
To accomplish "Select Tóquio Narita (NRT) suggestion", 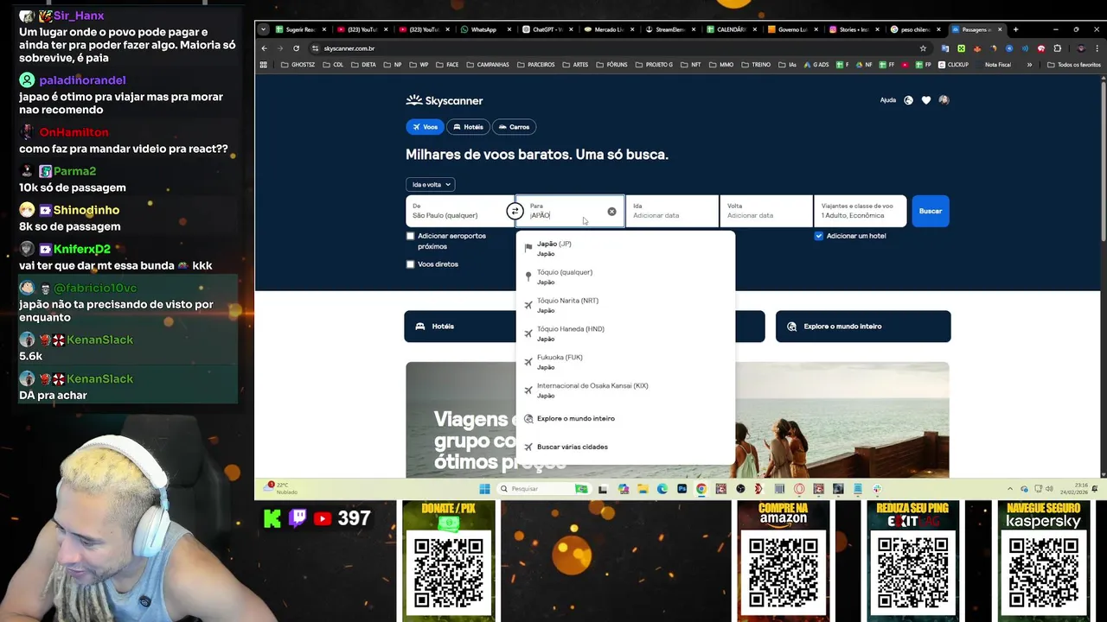I will tap(625, 305).
